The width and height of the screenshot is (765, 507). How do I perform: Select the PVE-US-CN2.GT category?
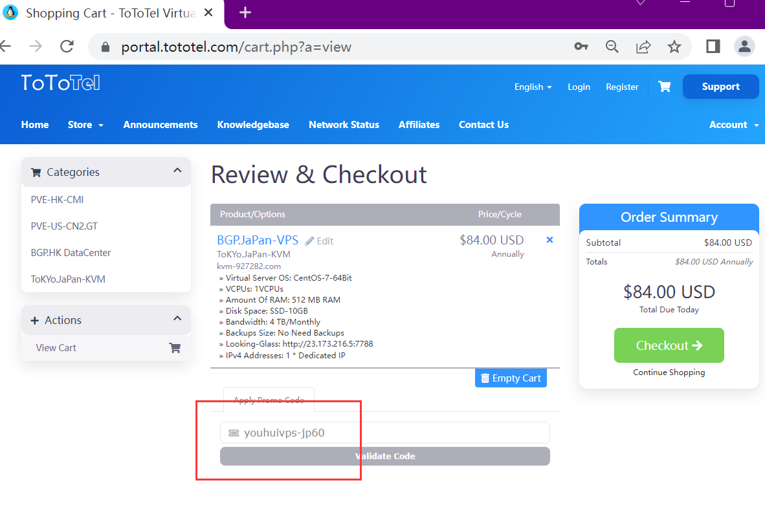click(x=64, y=226)
